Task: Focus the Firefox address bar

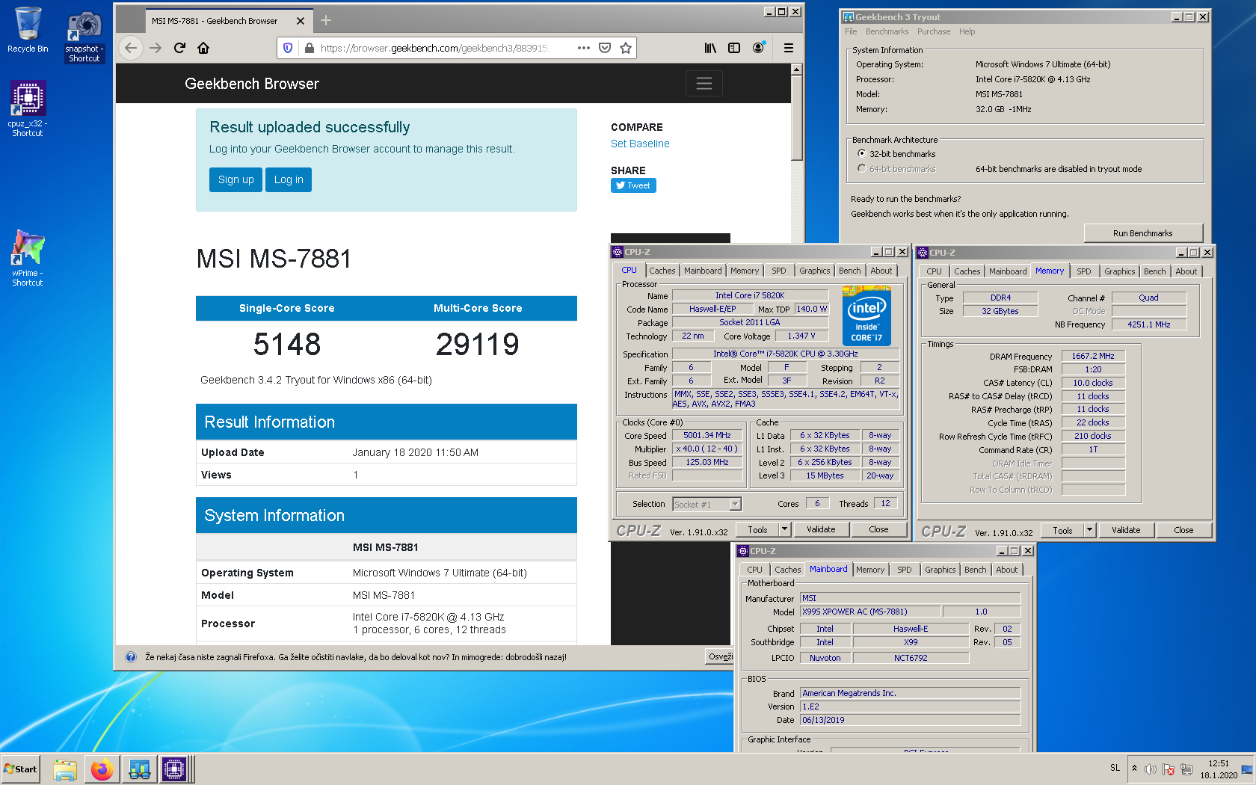Action: [434, 48]
